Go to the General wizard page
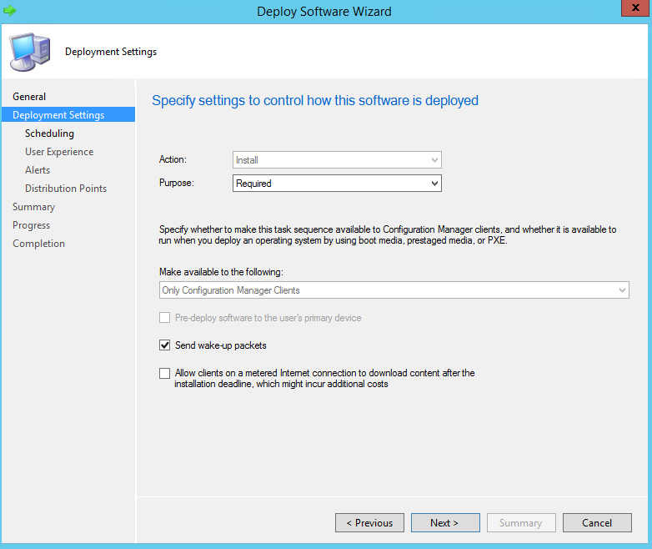The image size is (652, 549). (x=29, y=97)
